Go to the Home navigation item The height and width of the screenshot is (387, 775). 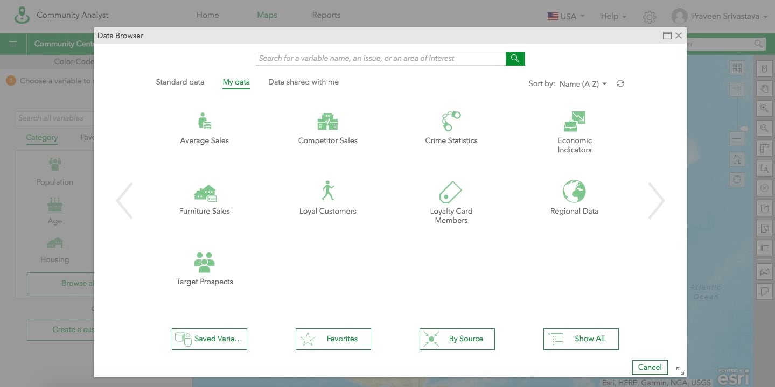(x=207, y=15)
